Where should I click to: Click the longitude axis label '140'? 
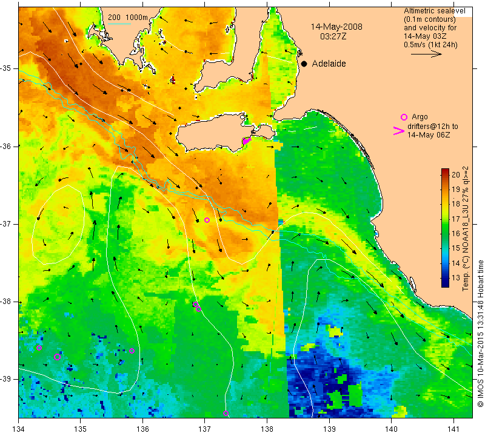391,429
